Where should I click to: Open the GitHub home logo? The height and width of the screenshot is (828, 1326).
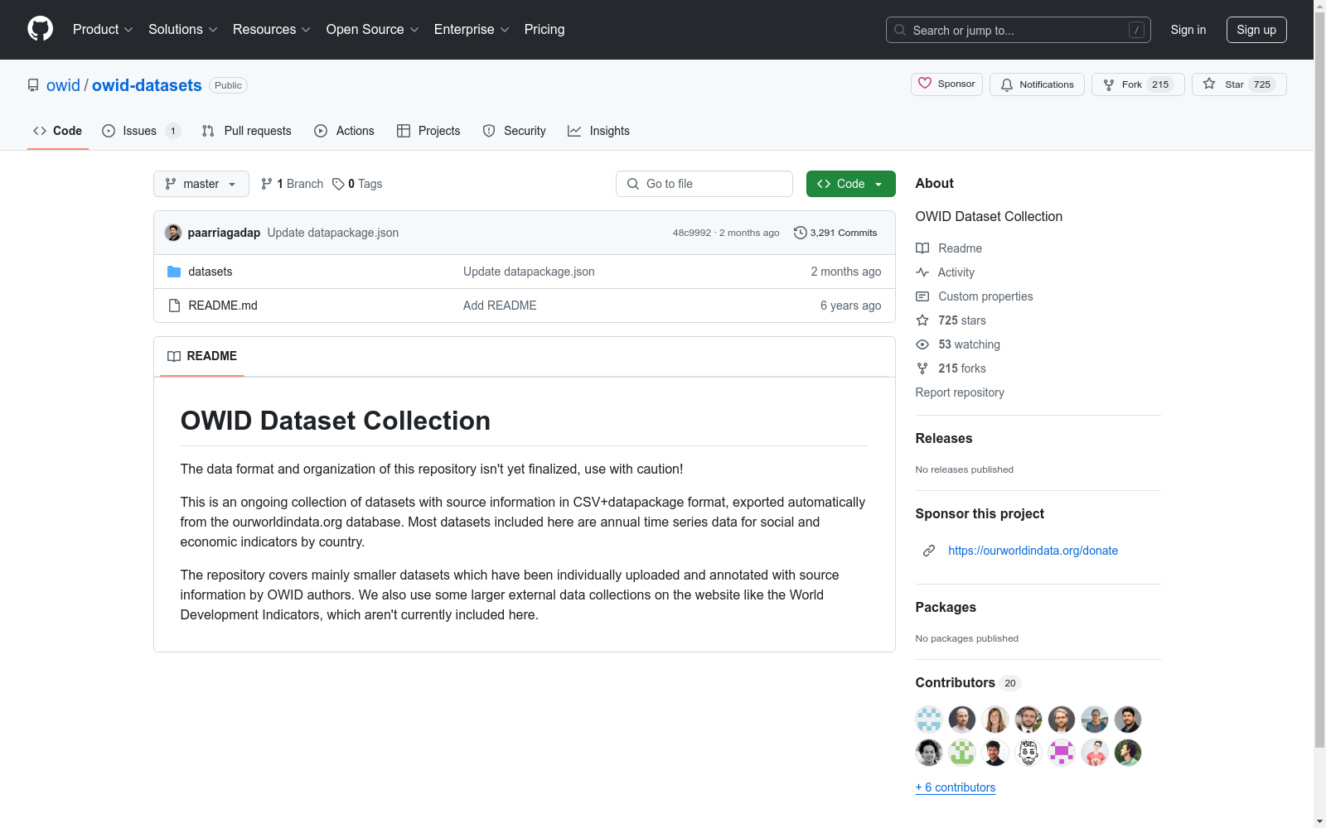click(x=40, y=29)
